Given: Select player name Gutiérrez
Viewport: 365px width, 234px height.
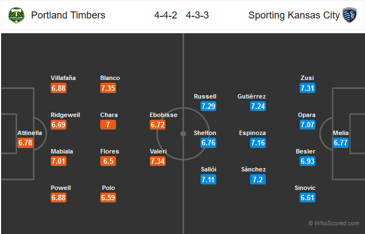Looking at the screenshot, I should 252,96.
